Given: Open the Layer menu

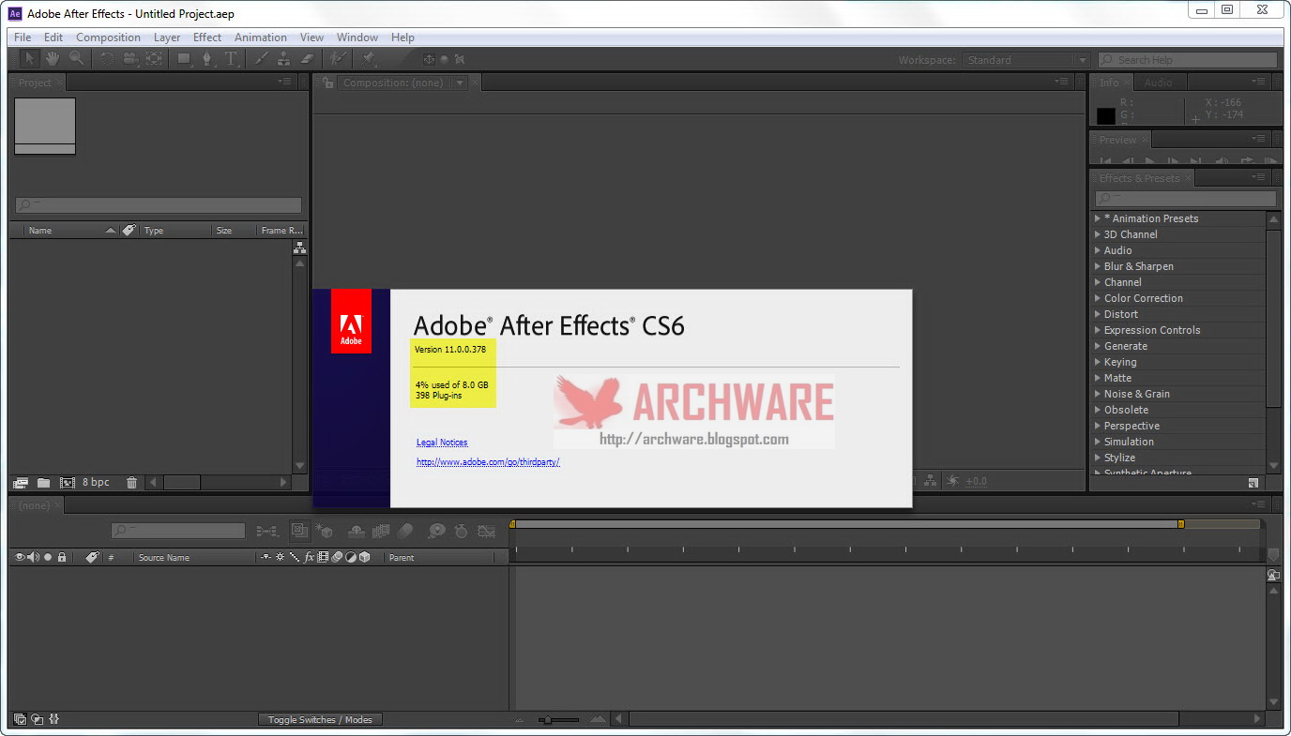Looking at the screenshot, I should click(x=167, y=38).
